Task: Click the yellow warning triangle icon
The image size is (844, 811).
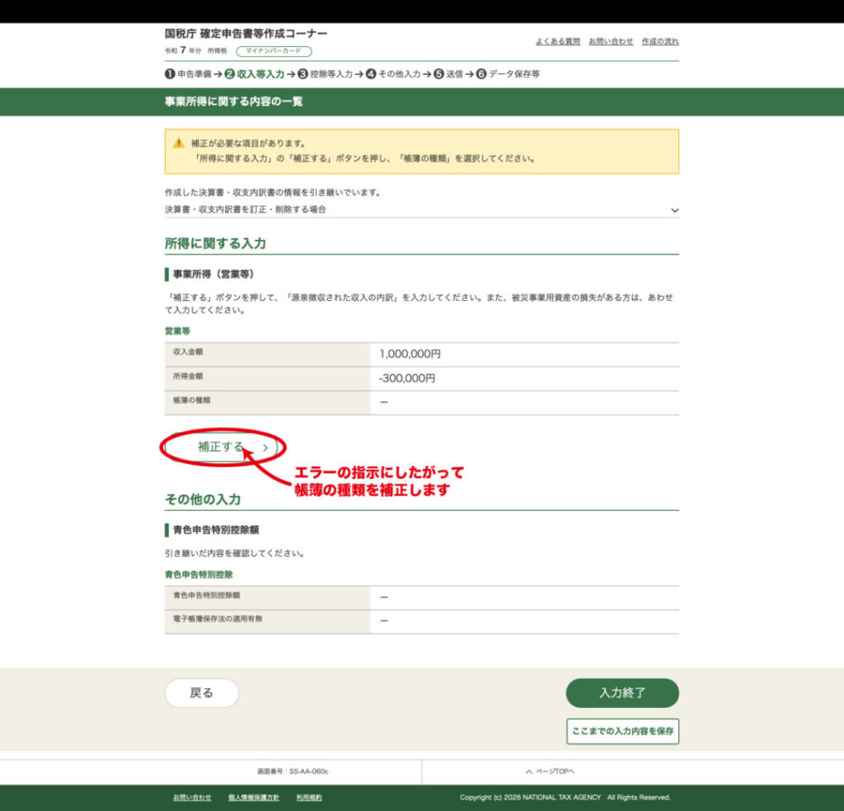Action: coord(179,143)
